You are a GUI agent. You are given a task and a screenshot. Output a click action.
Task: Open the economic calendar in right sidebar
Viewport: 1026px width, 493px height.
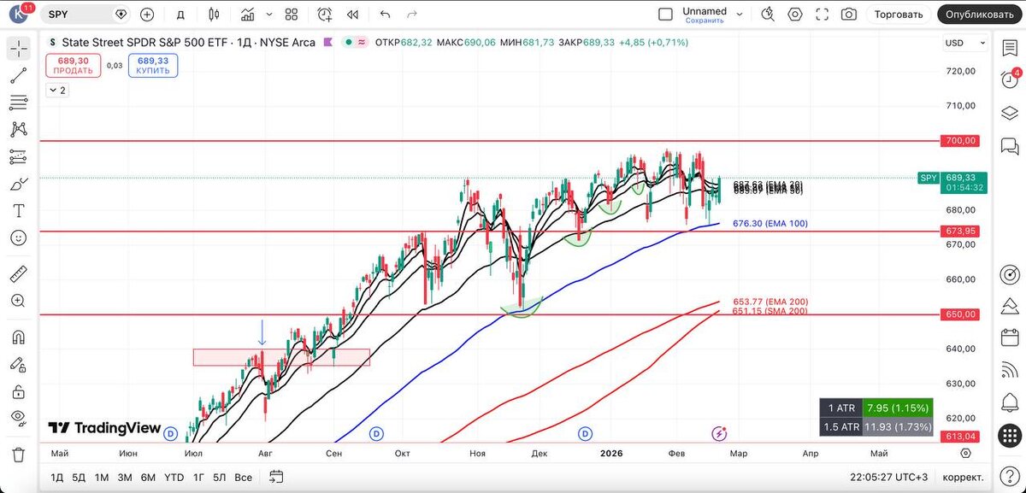click(x=1009, y=336)
